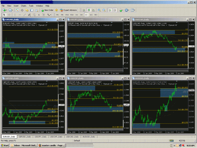Select the Trendline drawing tool
Image resolution: width=197 pixels, height=148 pixels.
(x=25, y=15)
